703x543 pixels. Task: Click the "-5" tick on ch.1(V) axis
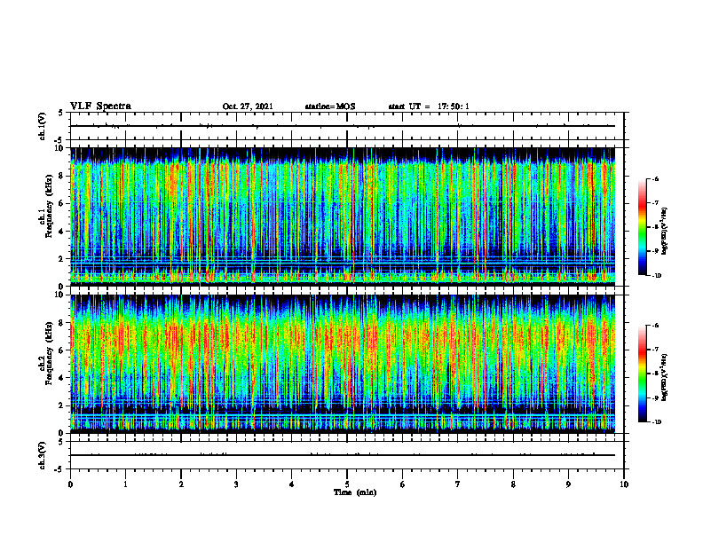point(60,140)
